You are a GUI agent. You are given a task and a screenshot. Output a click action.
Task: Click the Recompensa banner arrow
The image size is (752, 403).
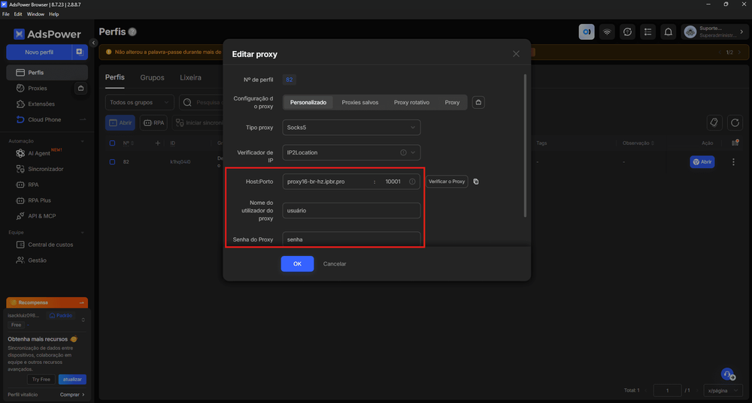coord(81,303)
